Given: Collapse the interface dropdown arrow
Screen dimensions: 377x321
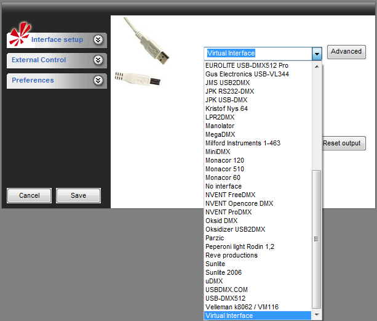Looking at the screenshot, I should pos(317,54).
